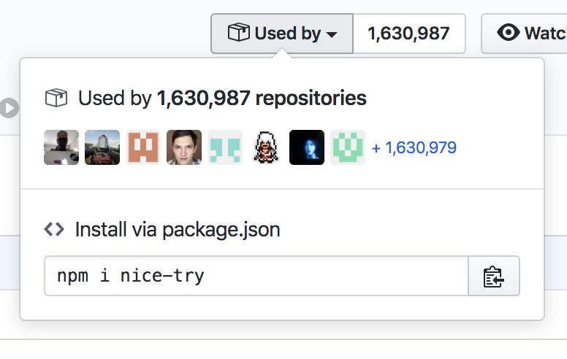Open the avatar showing a red vehicle
This screenshot has width=567, height=359.
[102, 147]
